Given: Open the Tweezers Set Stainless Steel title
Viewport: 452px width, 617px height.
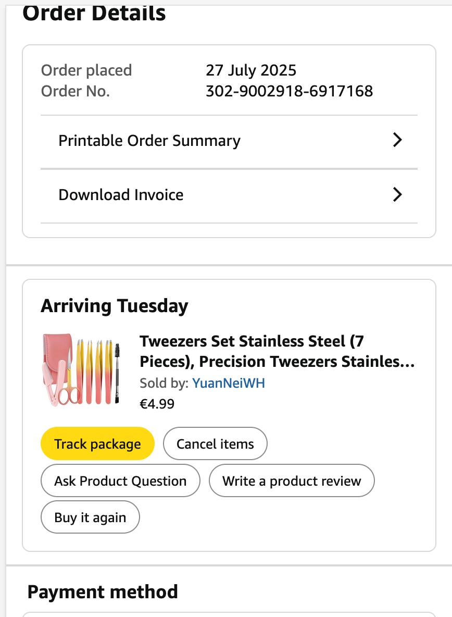Looking at the screenshot, I should (277, 351).
